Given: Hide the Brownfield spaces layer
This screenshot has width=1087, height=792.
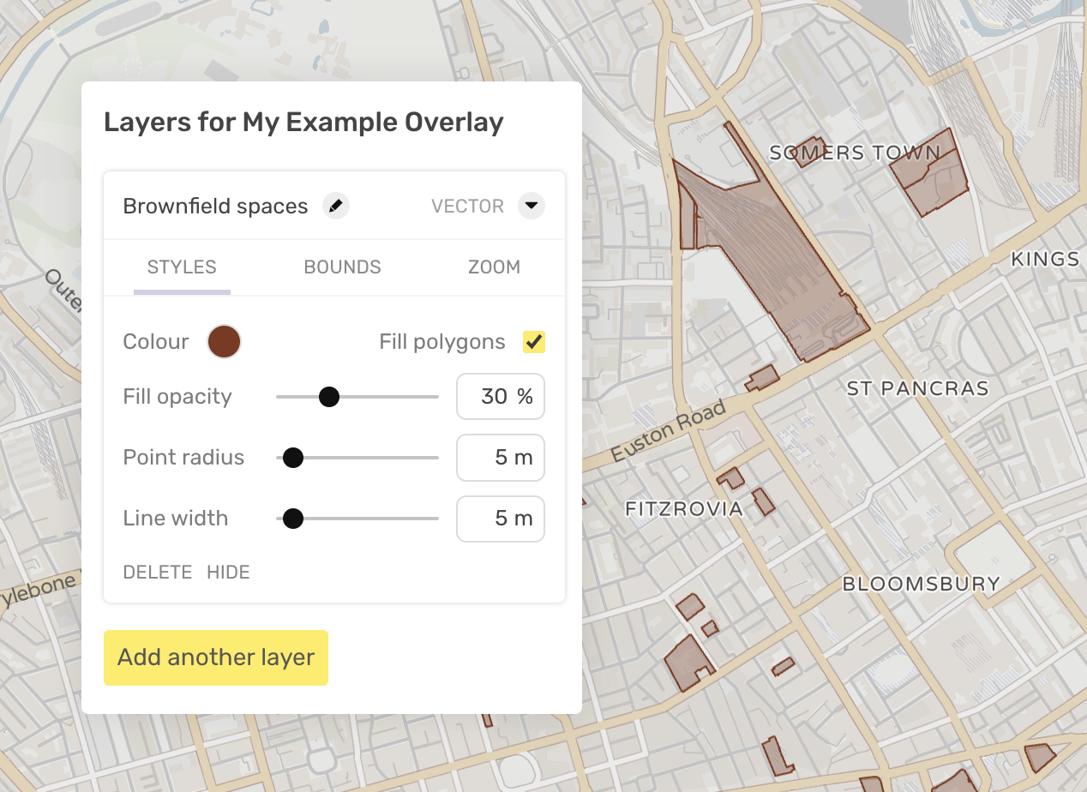Looking at the screenshot, I should click(228, 573).
